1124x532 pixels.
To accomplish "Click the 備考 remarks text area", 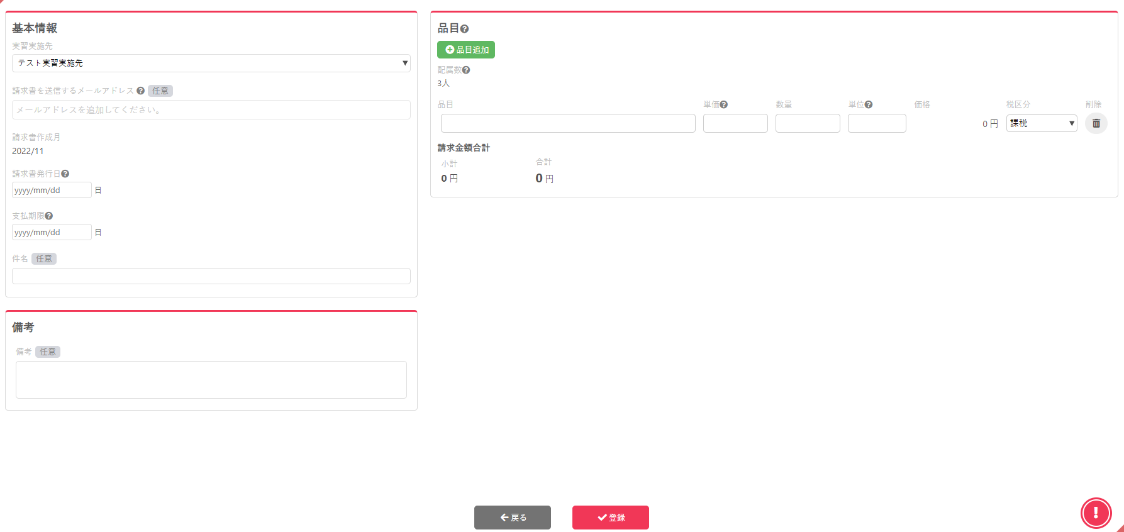I will pos(211,380).
